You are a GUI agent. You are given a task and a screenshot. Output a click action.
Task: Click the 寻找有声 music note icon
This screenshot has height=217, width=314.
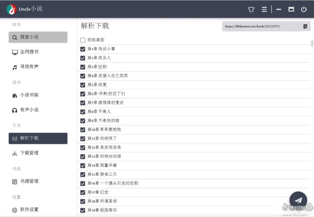(15, 66)
